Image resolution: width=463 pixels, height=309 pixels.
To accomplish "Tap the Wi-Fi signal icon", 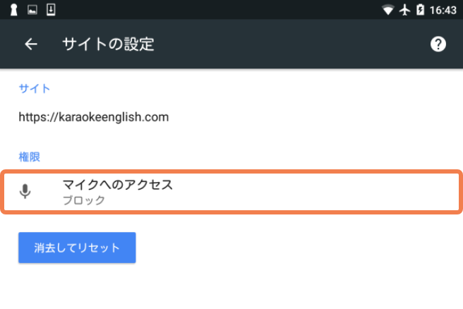I will click(387, 10).
